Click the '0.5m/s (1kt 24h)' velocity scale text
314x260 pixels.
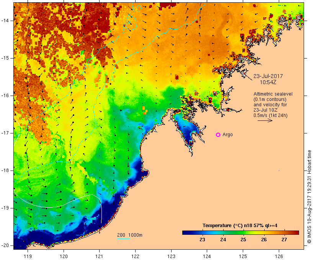(271, 115)
